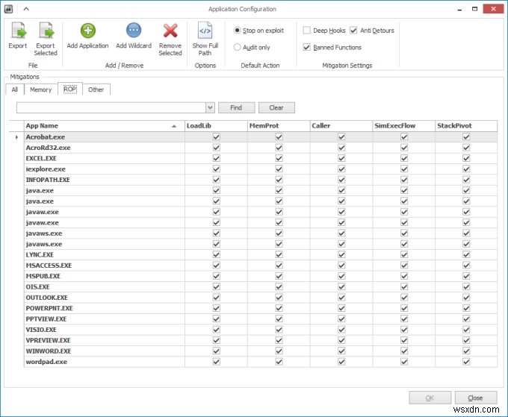
Task: Click the MemProt column header
Action: (279, 126)
